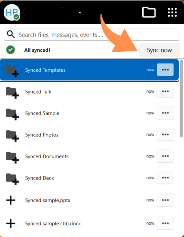Click plus icon beside Synced sample.pptx
The height and width of the screenshot is (237, 184).
tap(11, 200)
